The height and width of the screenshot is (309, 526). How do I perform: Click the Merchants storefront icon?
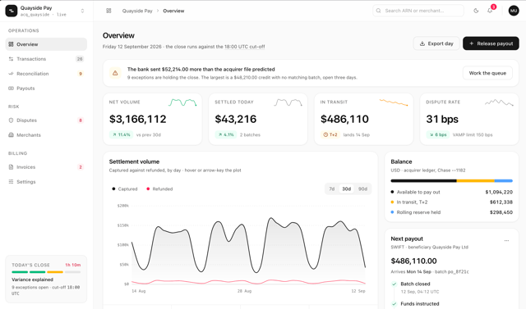11,134
